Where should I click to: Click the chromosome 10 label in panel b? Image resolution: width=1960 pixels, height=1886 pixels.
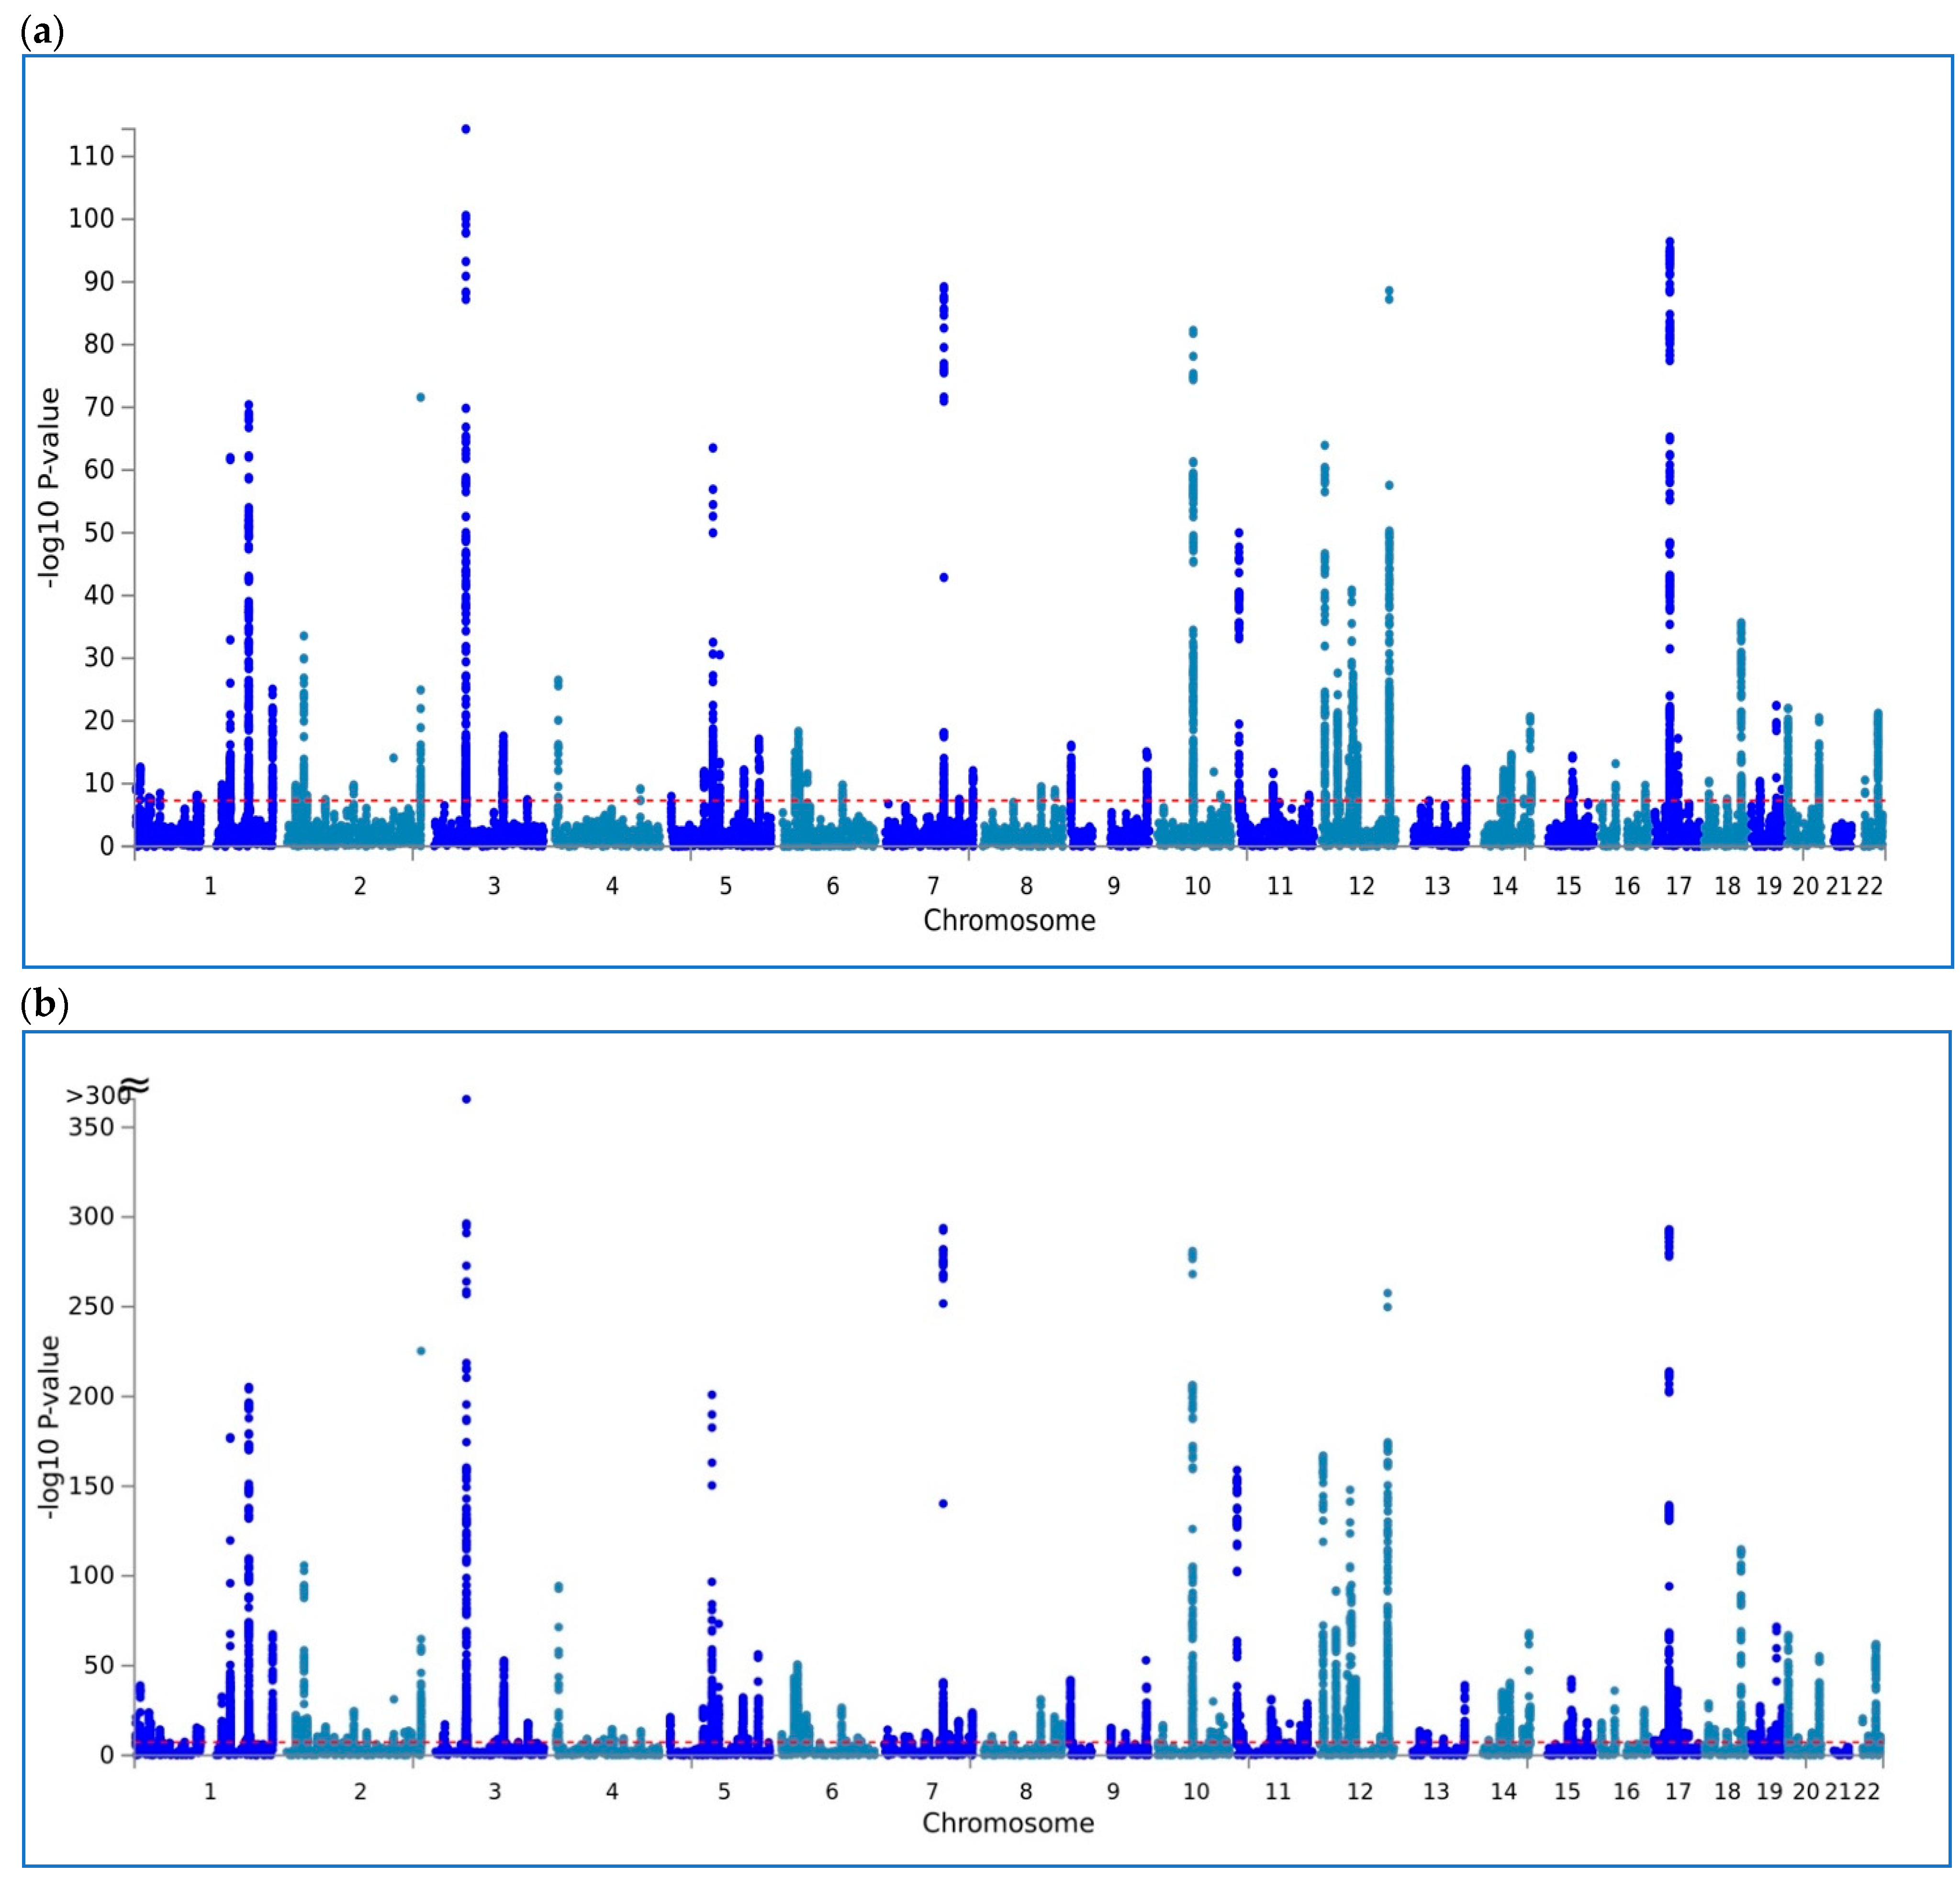pos(1196,1791)
